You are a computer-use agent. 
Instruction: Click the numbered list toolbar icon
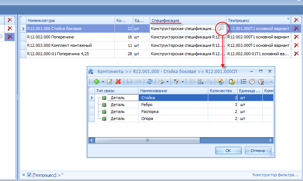tap(243, 82)
